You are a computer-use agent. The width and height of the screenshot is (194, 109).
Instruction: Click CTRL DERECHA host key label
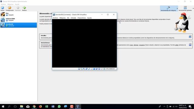(110, 69)
